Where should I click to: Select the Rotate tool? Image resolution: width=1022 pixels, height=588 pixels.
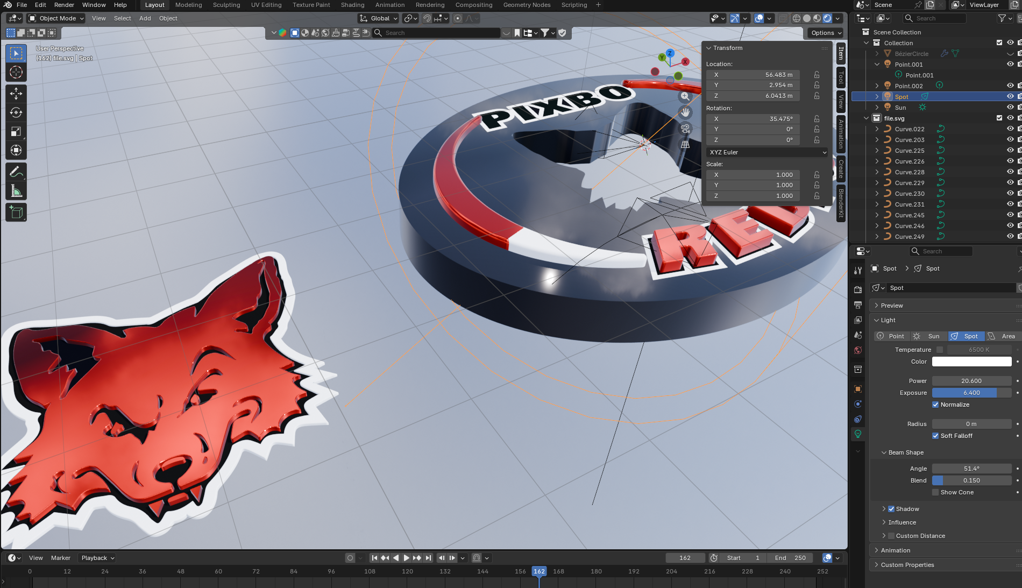coord(16,112)
